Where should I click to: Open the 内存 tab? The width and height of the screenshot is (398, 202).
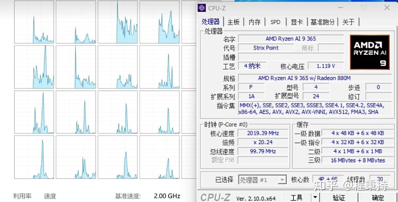tap(254, 22)
